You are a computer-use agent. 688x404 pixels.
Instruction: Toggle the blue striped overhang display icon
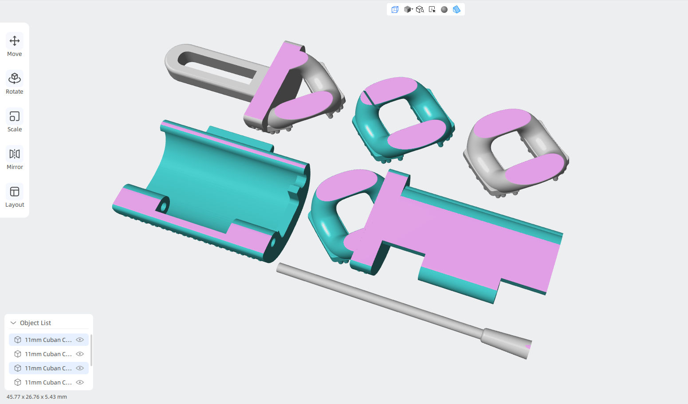coord(456,9)
